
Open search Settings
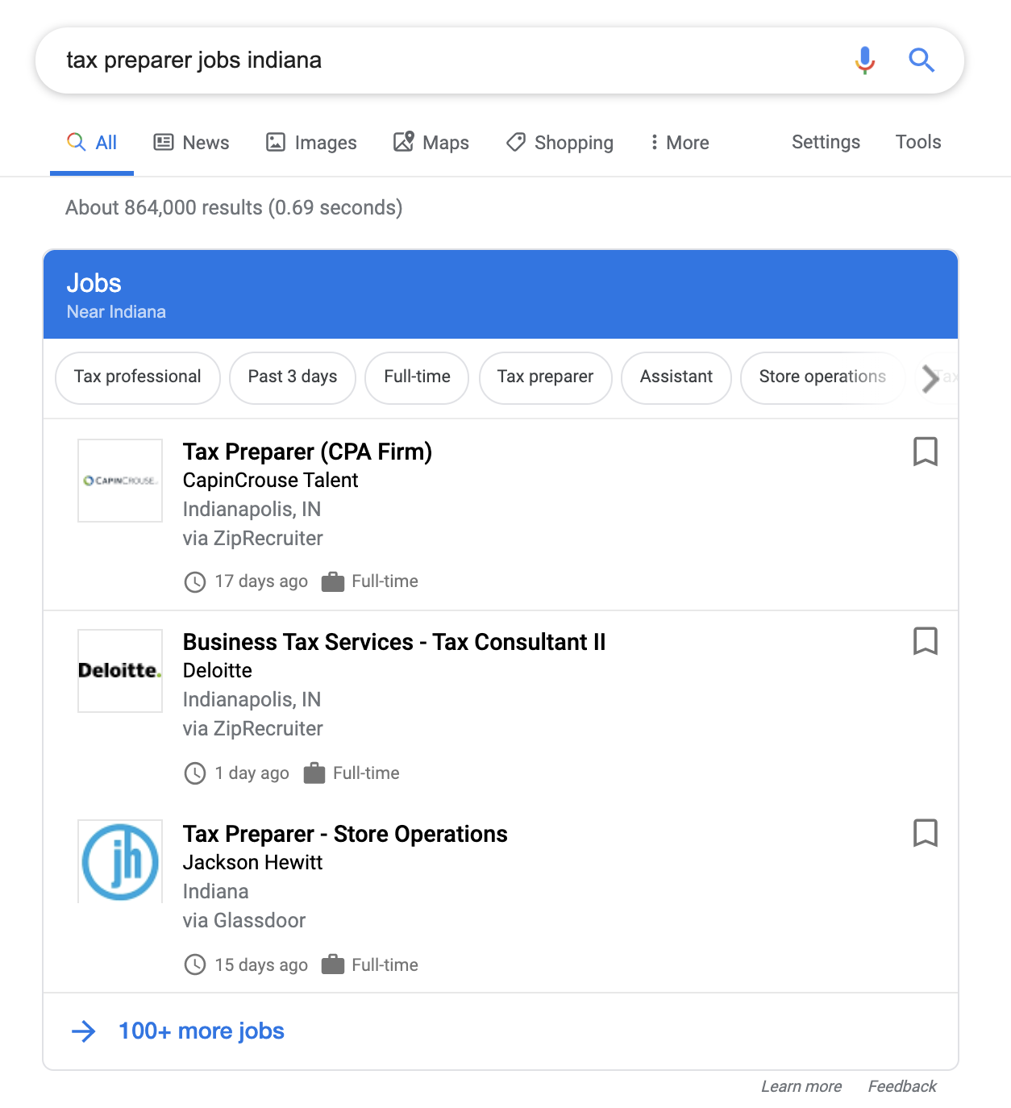826,142
